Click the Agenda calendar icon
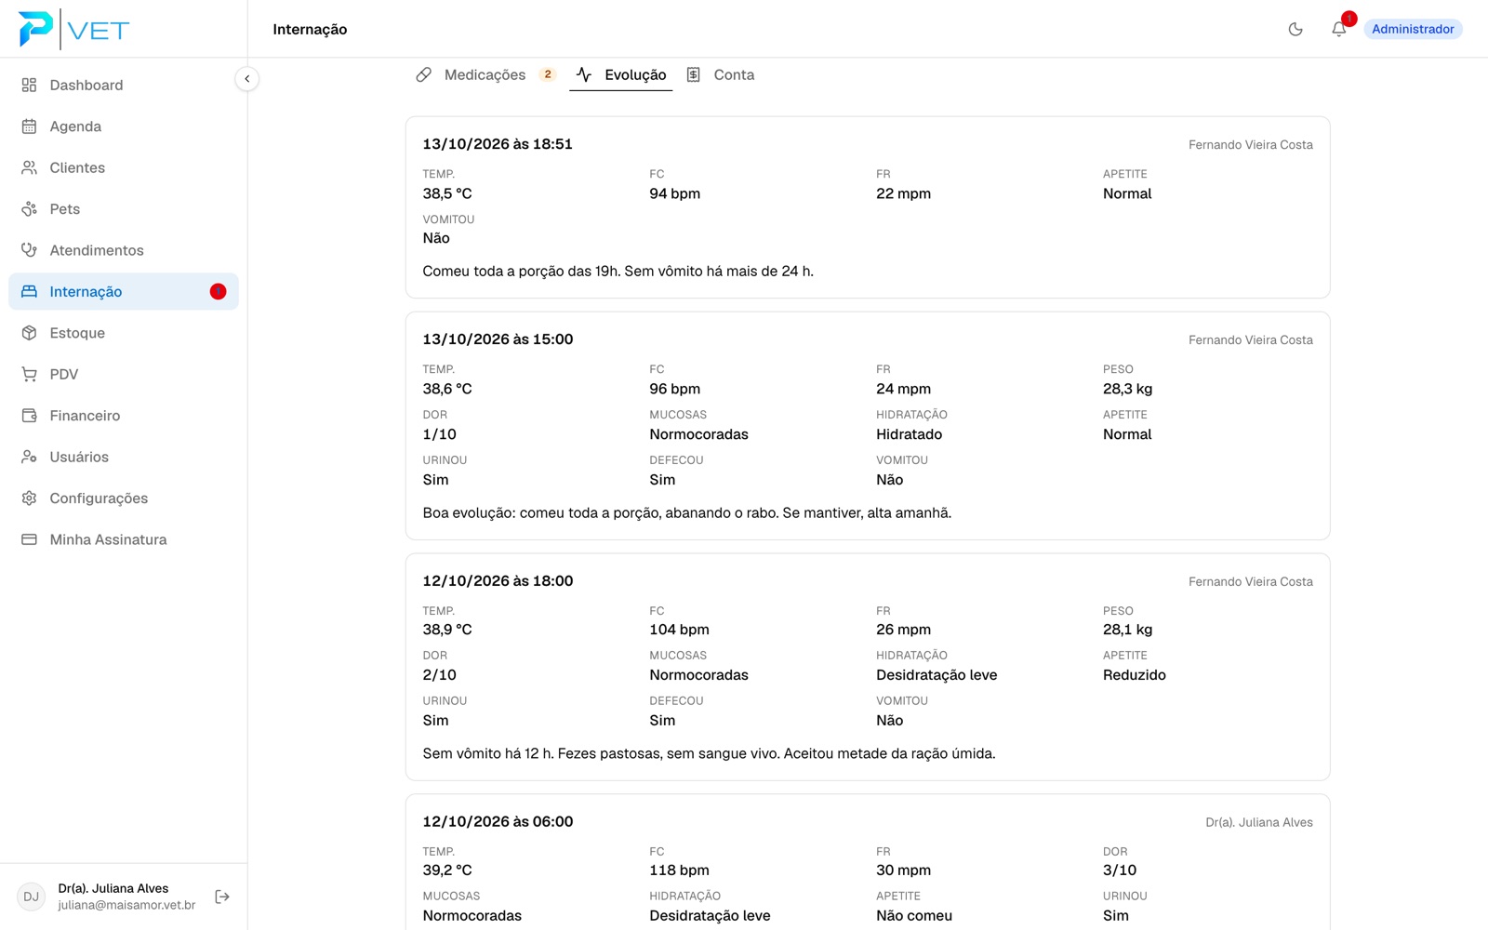This screenshot has height=930, width=1488. tap(29, 126)
